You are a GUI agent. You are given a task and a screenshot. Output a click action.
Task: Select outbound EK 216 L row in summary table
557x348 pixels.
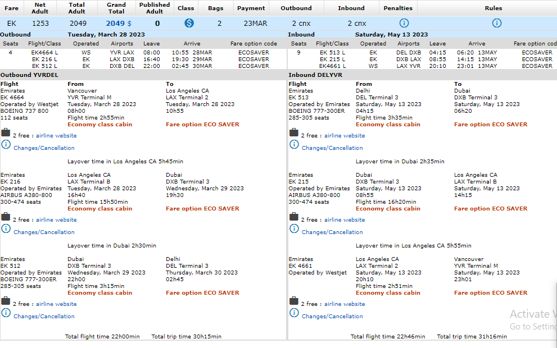pyautogui.click(x=45, y=59)
